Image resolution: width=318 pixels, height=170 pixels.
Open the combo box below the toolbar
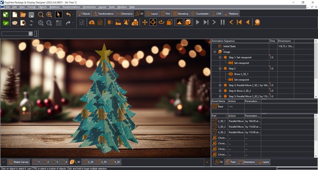tap(30, 33)
